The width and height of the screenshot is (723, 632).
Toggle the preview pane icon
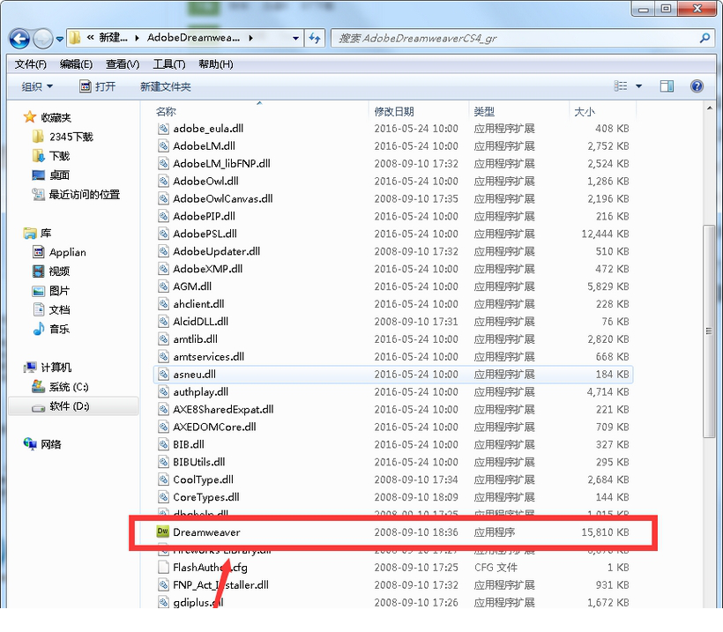667,86
